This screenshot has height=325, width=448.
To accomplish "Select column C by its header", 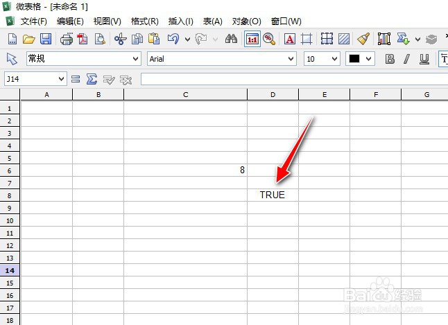I will tap(185, 94).
